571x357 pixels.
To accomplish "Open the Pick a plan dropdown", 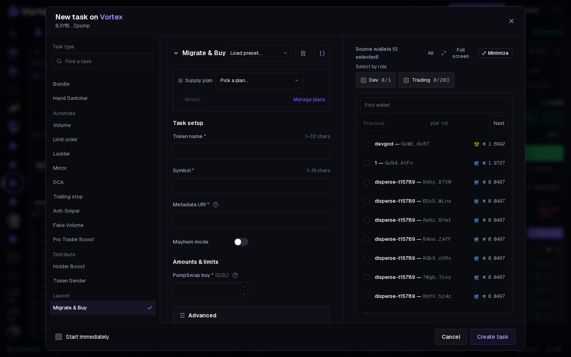I will 259,81.
